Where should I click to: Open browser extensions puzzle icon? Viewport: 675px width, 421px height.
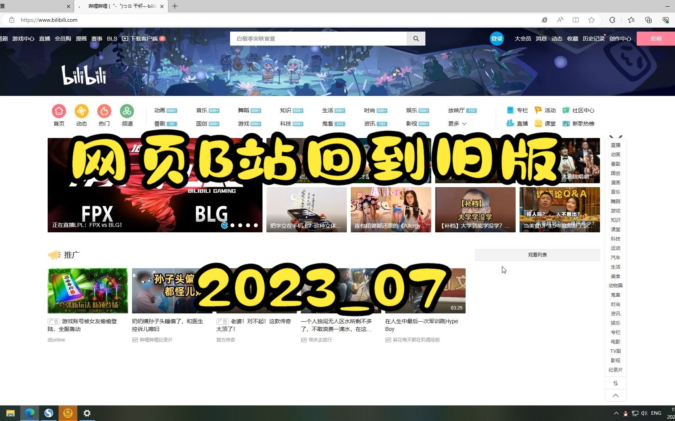tap(612, 20)
